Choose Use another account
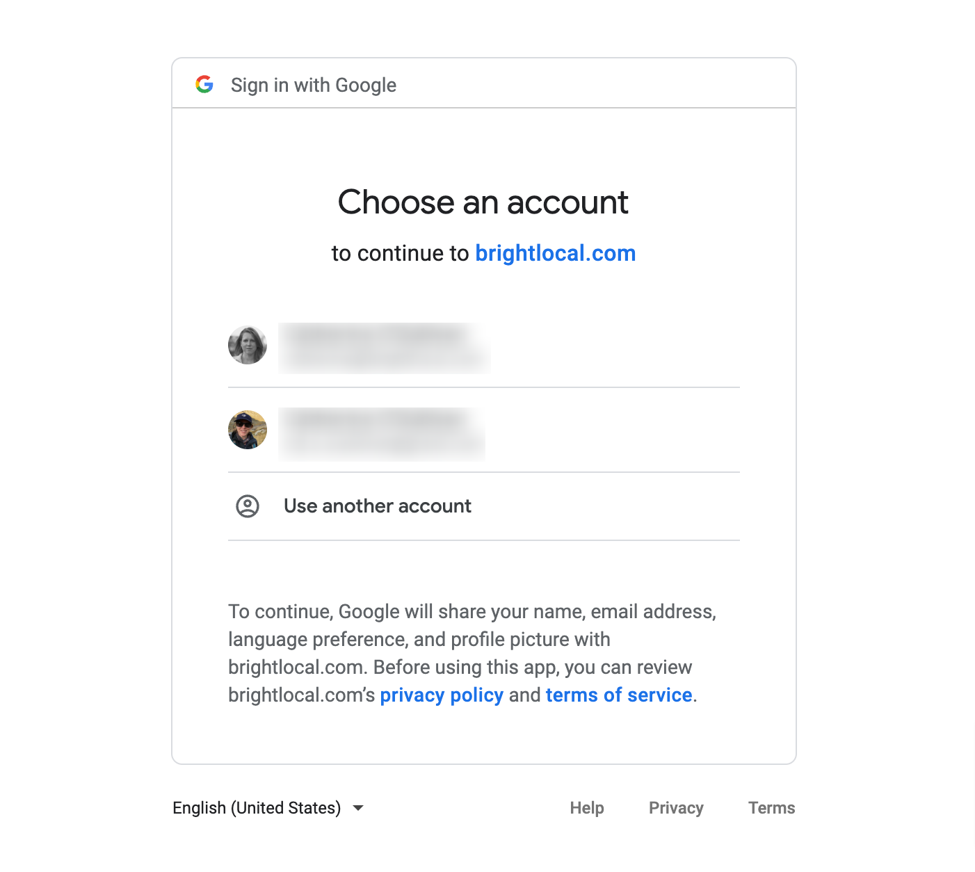Screen dimensions: 975x872 (x=484, y=506)
